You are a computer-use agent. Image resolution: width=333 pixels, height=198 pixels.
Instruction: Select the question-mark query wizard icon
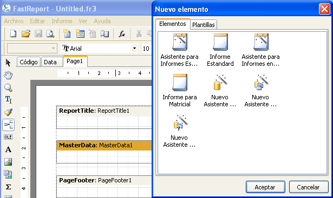point(180,122)
